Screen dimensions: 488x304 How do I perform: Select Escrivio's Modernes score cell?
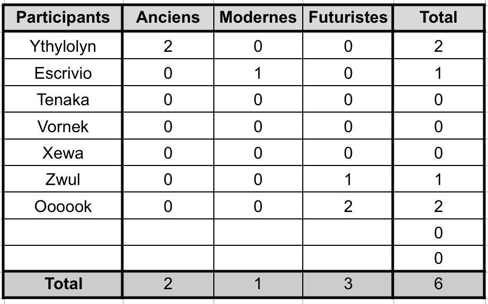(258, 73)
